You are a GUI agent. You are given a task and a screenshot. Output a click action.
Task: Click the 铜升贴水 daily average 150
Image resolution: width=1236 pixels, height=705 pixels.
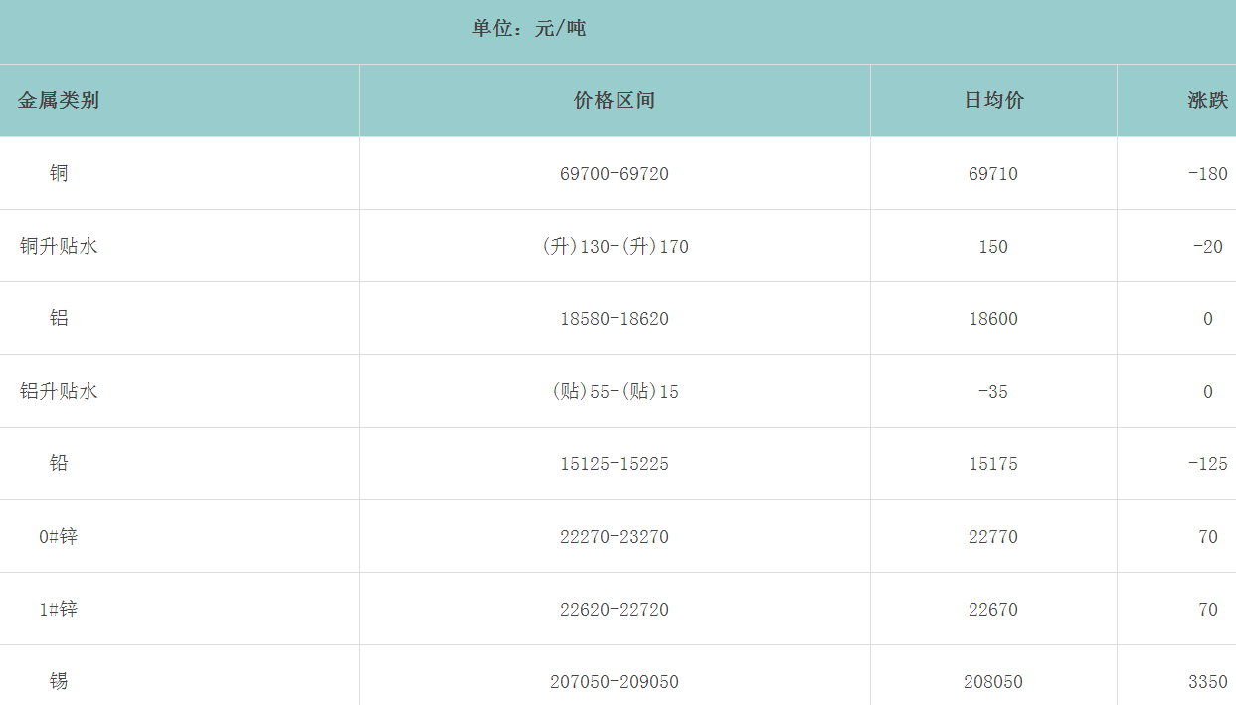(x=993, y=247)
